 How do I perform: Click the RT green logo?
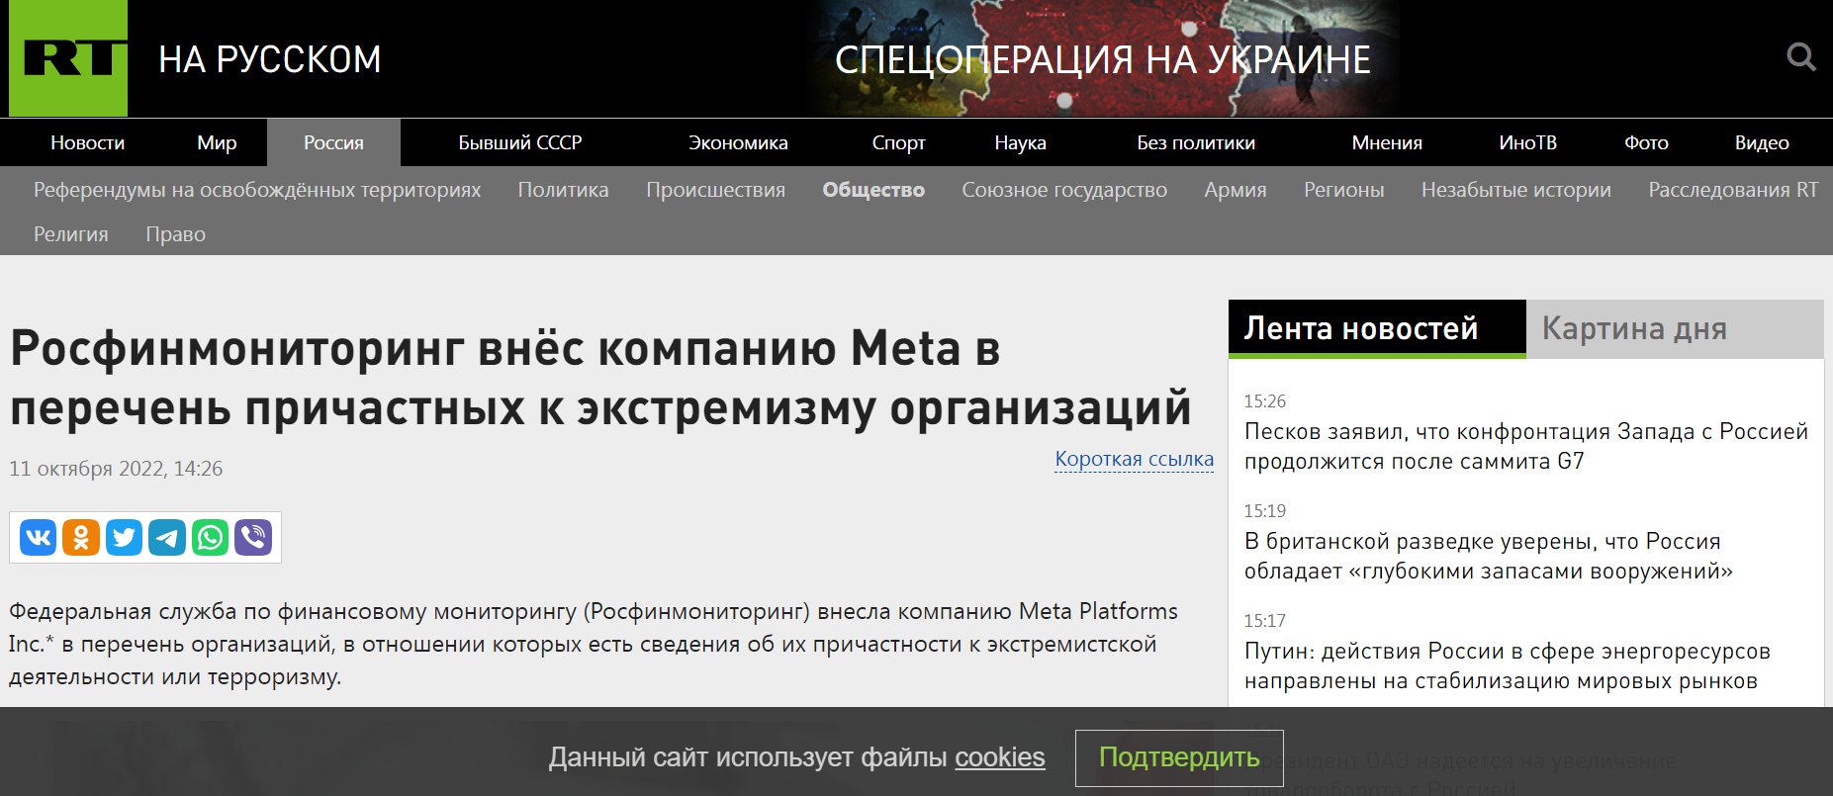(68, 58)
